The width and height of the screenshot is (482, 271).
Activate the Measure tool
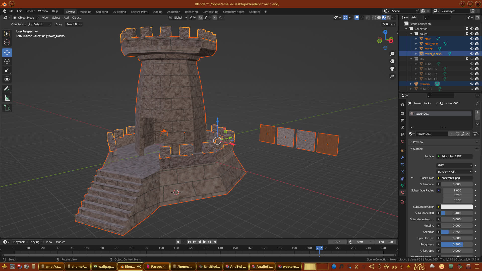click(7, 98)
